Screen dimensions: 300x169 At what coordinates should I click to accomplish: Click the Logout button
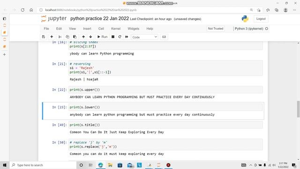point(261,19)
